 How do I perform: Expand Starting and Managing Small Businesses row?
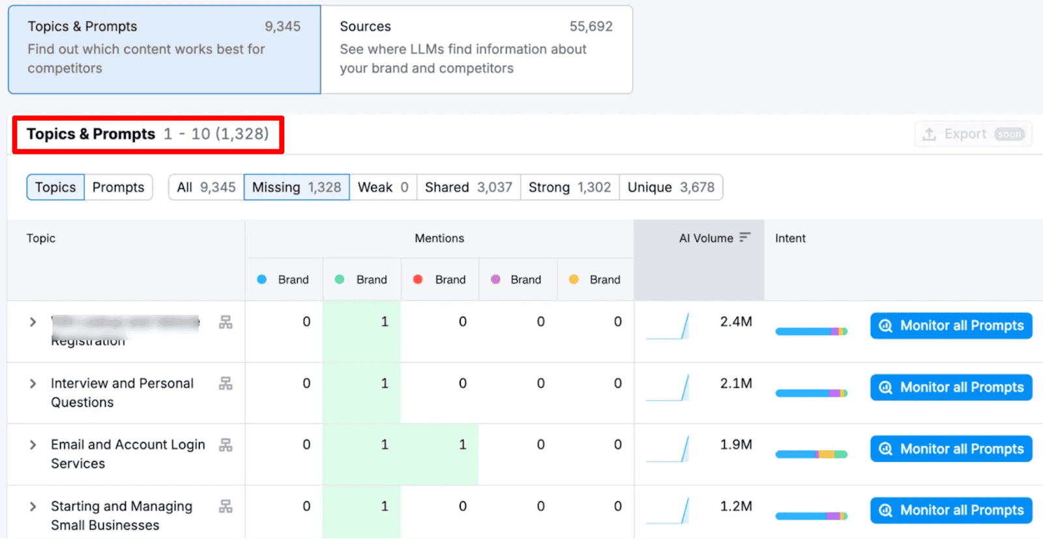tap(33, 506)
